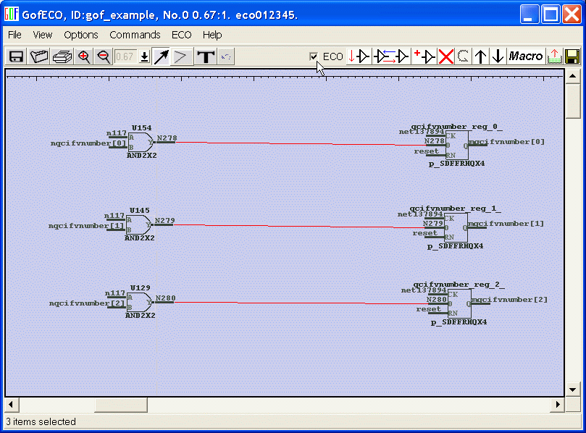Image resolution: width=586 pixels, height=433 pixels.
Task: Click the insert gate red arrow icon
Action: pos(391,56)
